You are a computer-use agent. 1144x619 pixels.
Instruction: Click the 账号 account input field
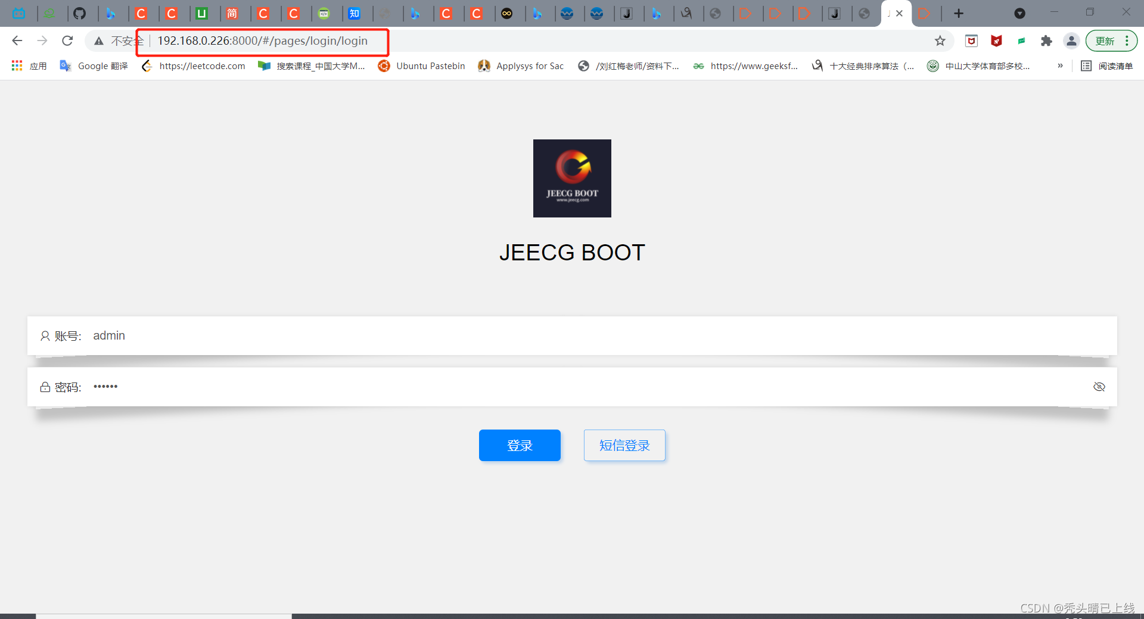pos(572,335)
